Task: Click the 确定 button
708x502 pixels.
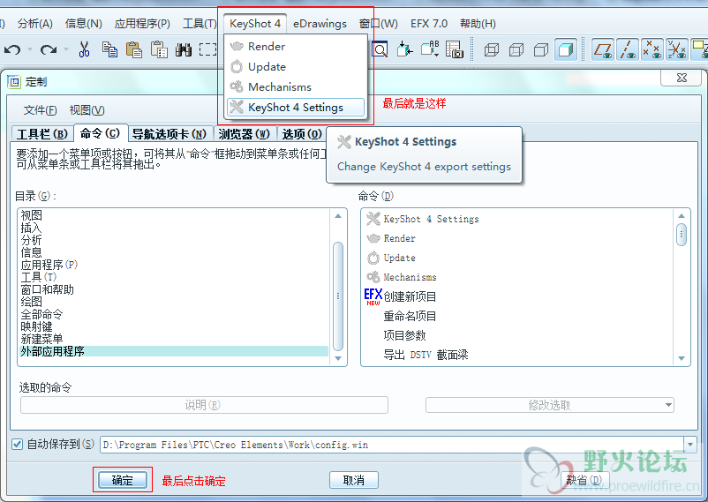Action: [x=123, y=480]
